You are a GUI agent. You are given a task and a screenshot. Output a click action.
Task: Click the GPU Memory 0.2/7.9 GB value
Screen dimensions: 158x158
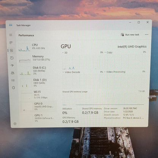[x=71, y=122]
